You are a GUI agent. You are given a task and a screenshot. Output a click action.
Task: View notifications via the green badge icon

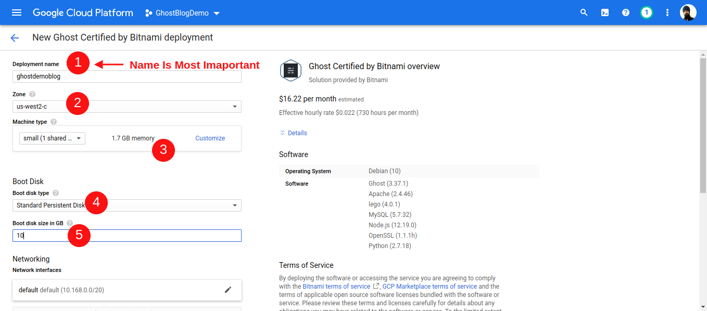(646, 12)
